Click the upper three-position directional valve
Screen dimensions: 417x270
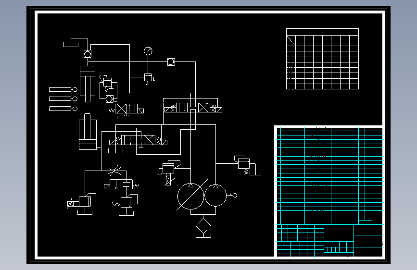(193, 108)
